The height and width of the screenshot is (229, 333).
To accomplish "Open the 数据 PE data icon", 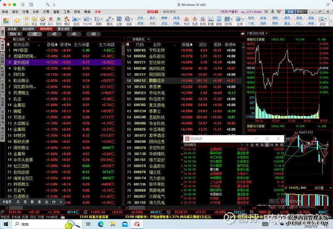I will pos(211,20).
